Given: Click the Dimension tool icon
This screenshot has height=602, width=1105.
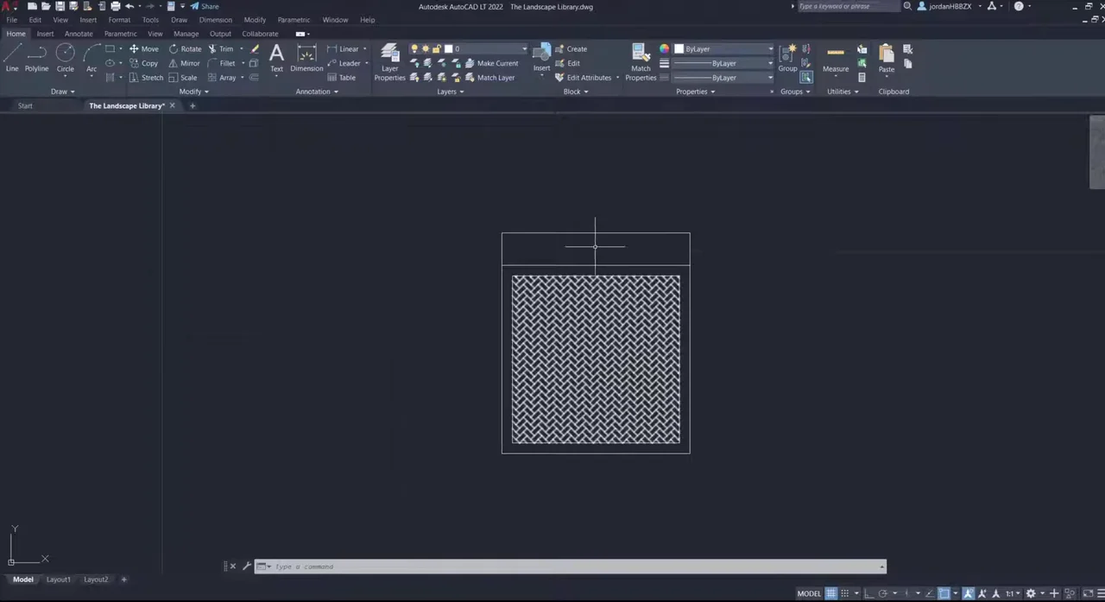Looking at the screenshot, I should 306,57.
